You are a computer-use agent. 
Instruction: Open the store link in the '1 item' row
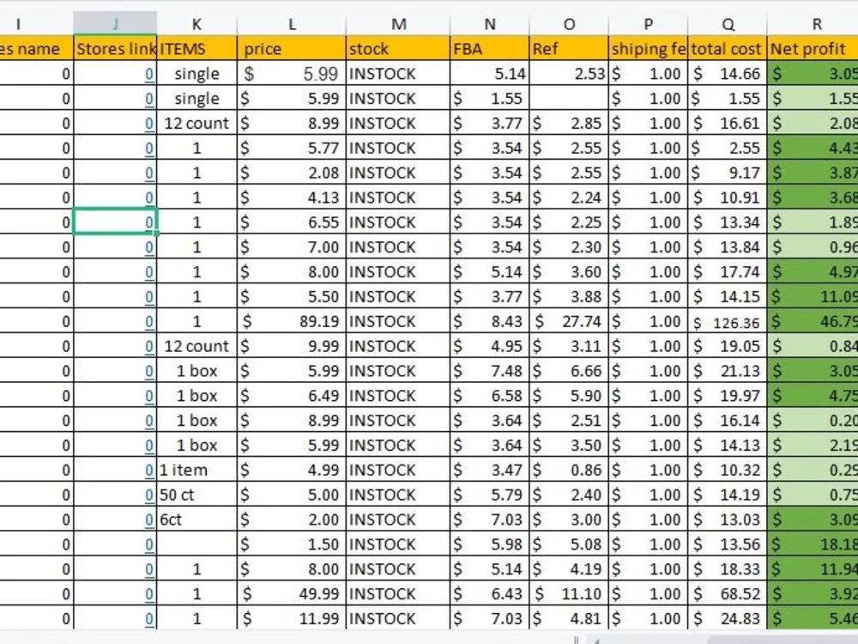pyautogui.click(x=149, y=471)
